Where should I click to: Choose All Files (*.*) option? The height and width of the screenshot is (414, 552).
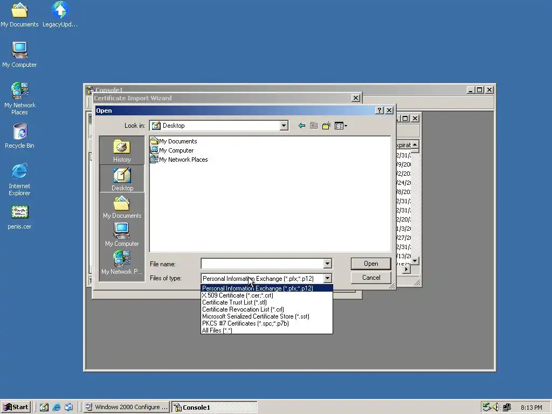tap(266, 330)
